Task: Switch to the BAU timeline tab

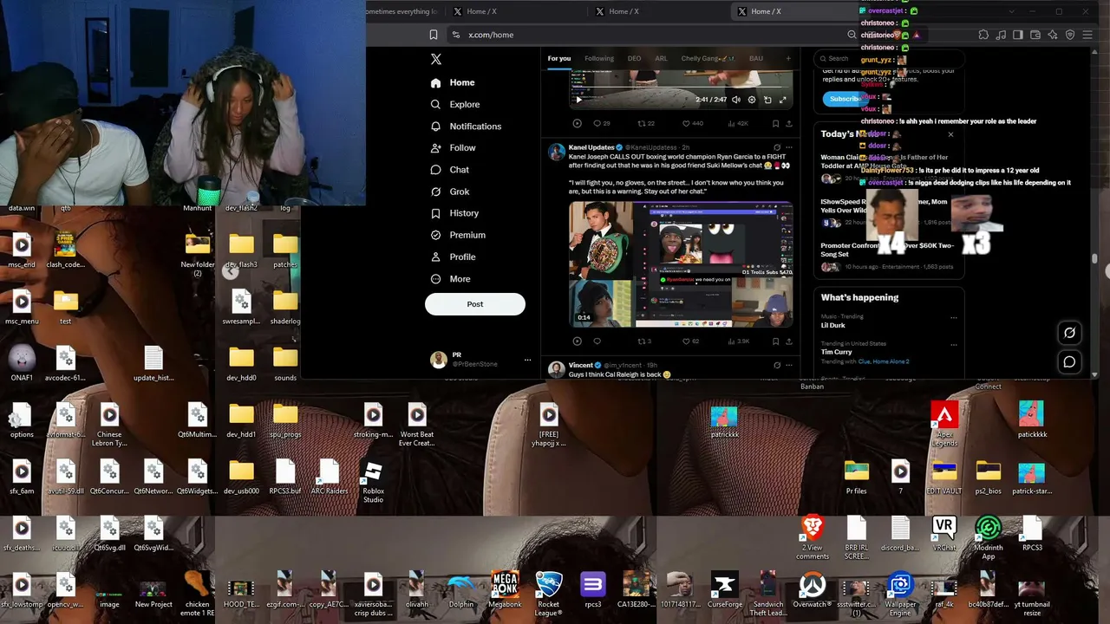Action: [756, 59]
